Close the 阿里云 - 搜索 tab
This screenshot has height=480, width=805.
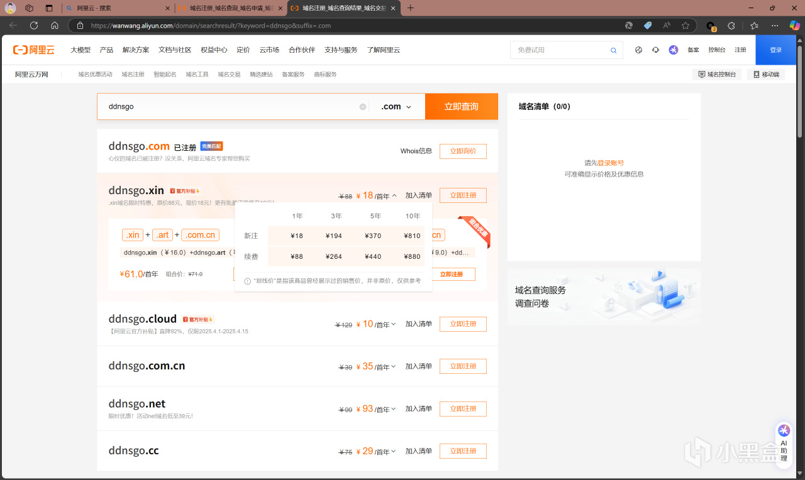(x=167, y=8)
